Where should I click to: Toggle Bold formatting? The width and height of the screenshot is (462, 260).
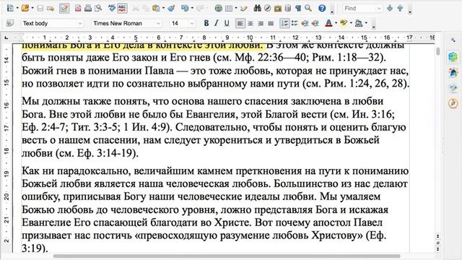point(206,23)
